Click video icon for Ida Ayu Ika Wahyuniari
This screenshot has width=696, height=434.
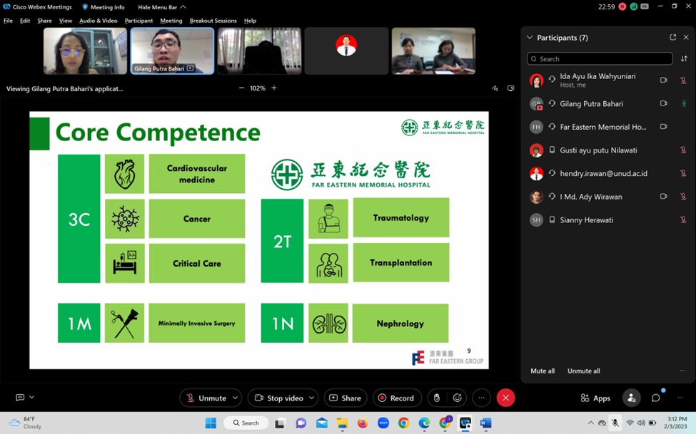click(664, 81)
